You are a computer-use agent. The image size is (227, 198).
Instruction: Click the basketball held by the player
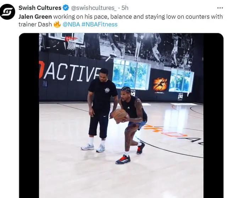pos(120,115)
